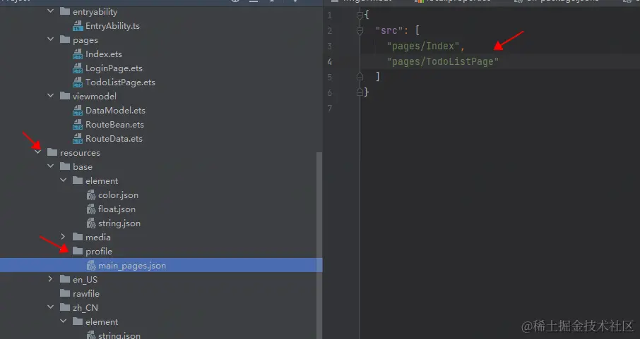Click the ETS file icon beside LoginPage.ets
Viewport: 640px width, 339px height.
[x=78, y=68]
